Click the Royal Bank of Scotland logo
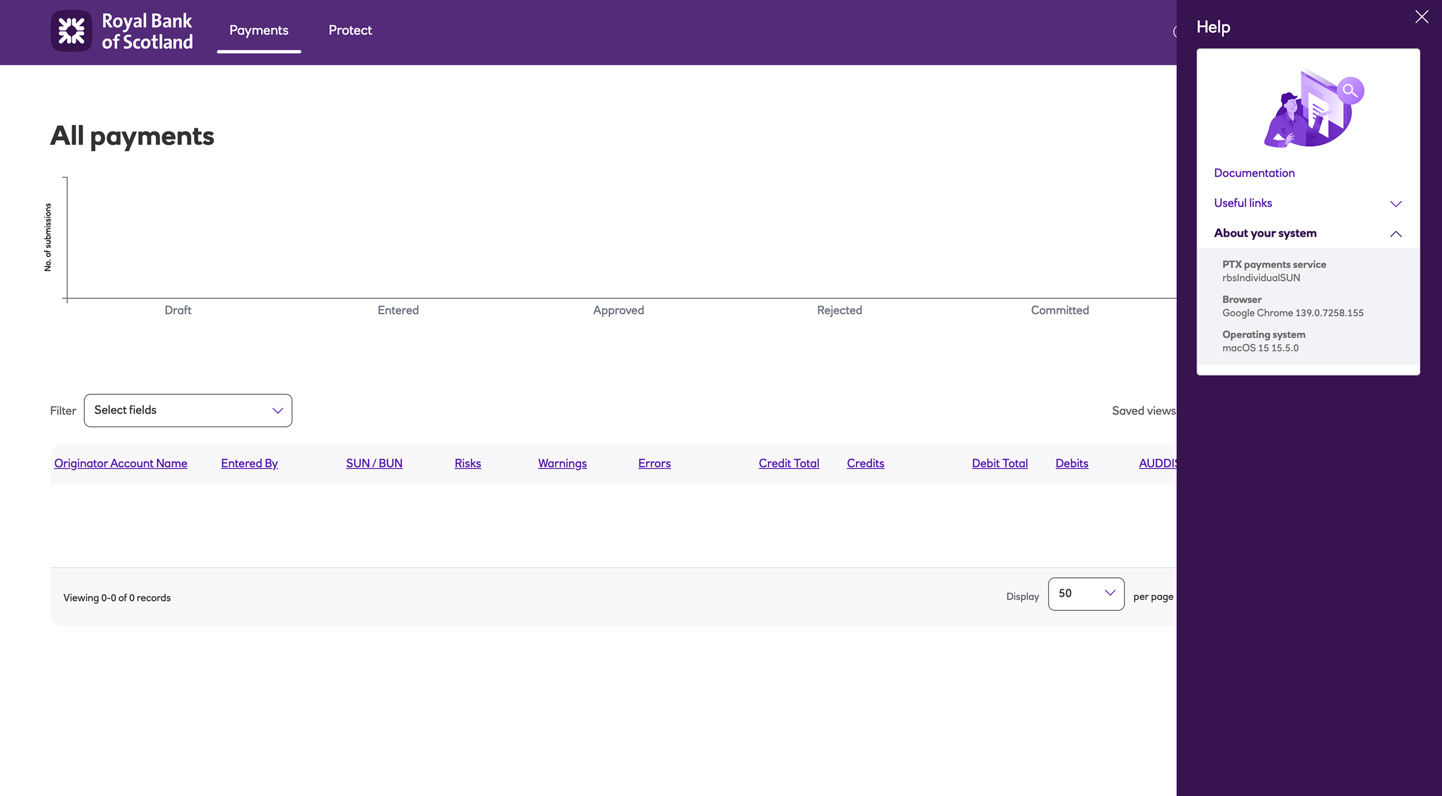Image resolution: width=1442 pixels, height=796 pixels. pos(122,32)
